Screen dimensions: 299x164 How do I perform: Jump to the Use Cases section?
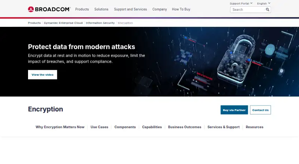(x=99, y=127)
